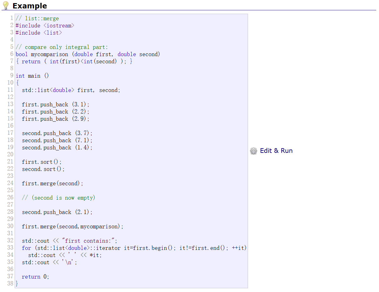Click the 'first.sort();' line

tap(42, 162)
